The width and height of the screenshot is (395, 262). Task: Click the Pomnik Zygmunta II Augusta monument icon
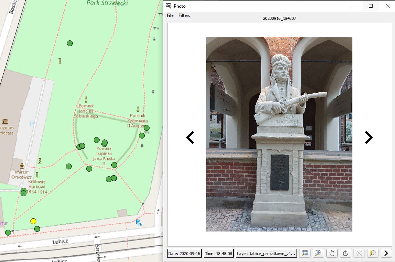[x=138, y=109]
